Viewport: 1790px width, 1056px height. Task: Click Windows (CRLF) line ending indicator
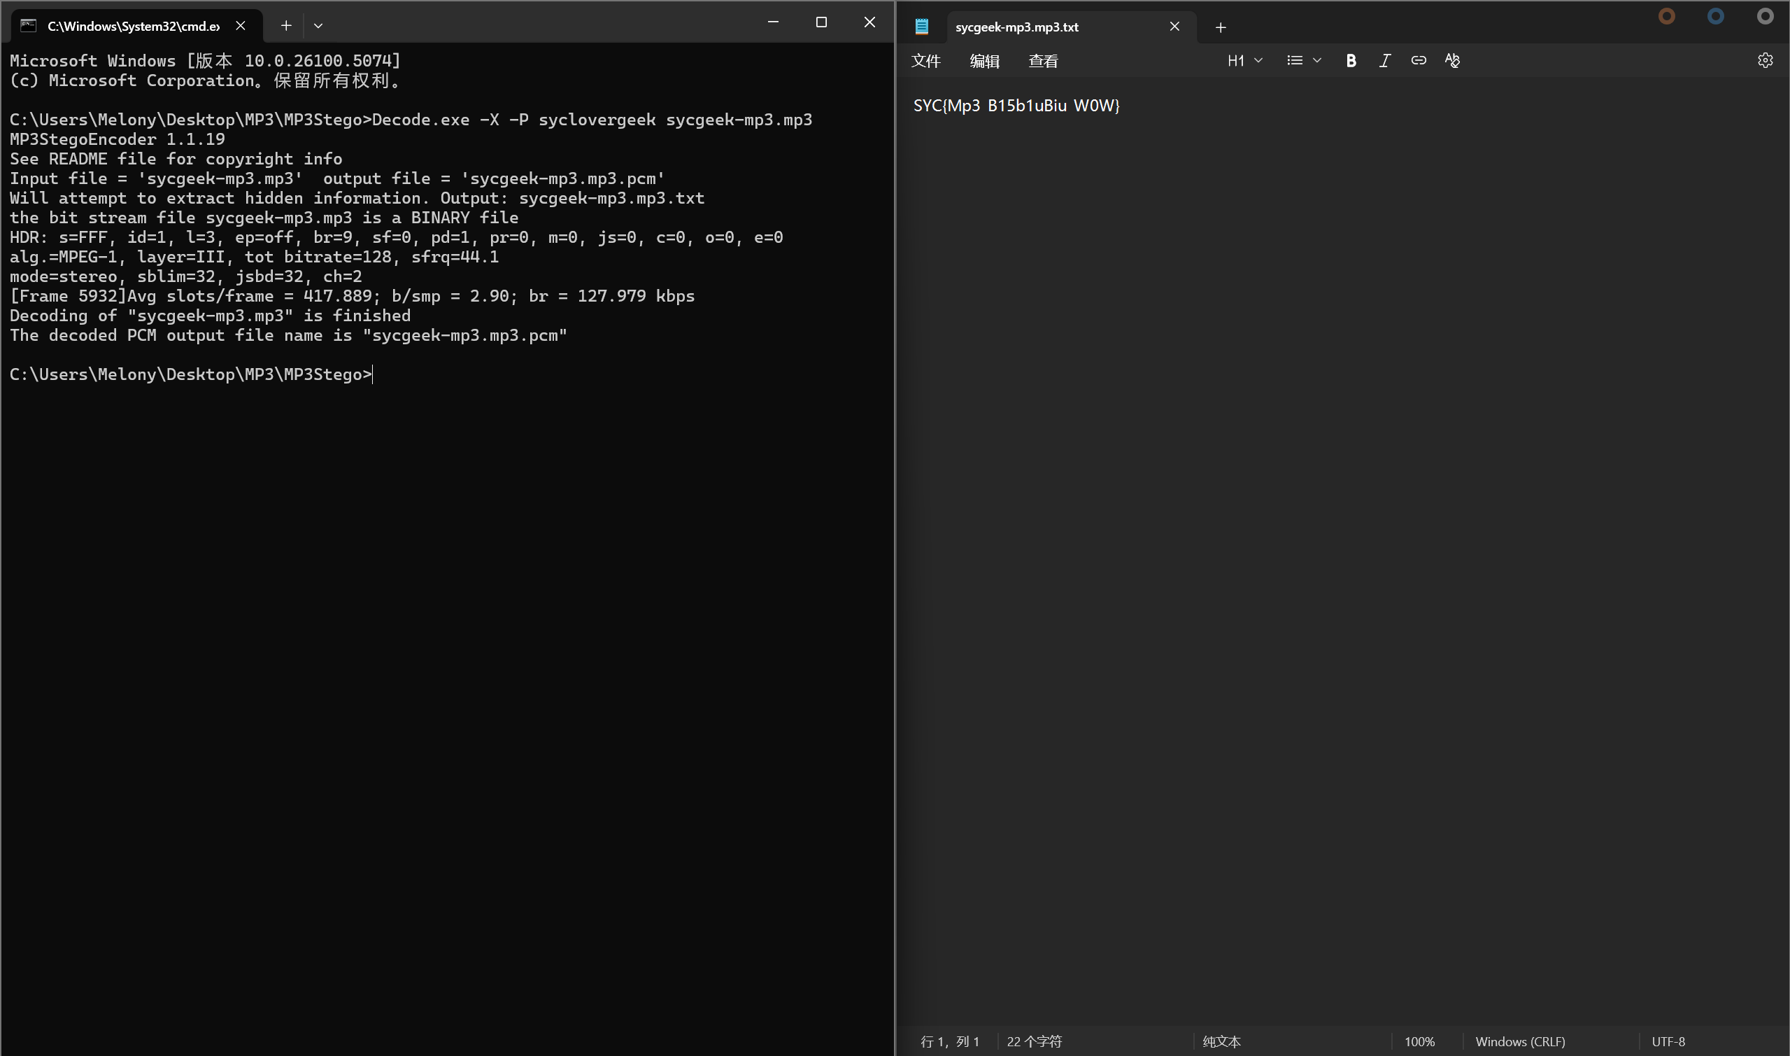[1520, 1041]
